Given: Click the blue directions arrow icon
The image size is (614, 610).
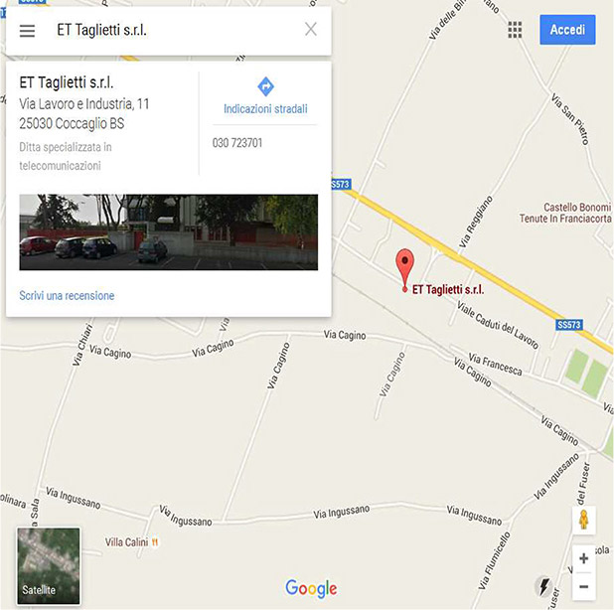Looking at the screenshot, I should (265, 86).
